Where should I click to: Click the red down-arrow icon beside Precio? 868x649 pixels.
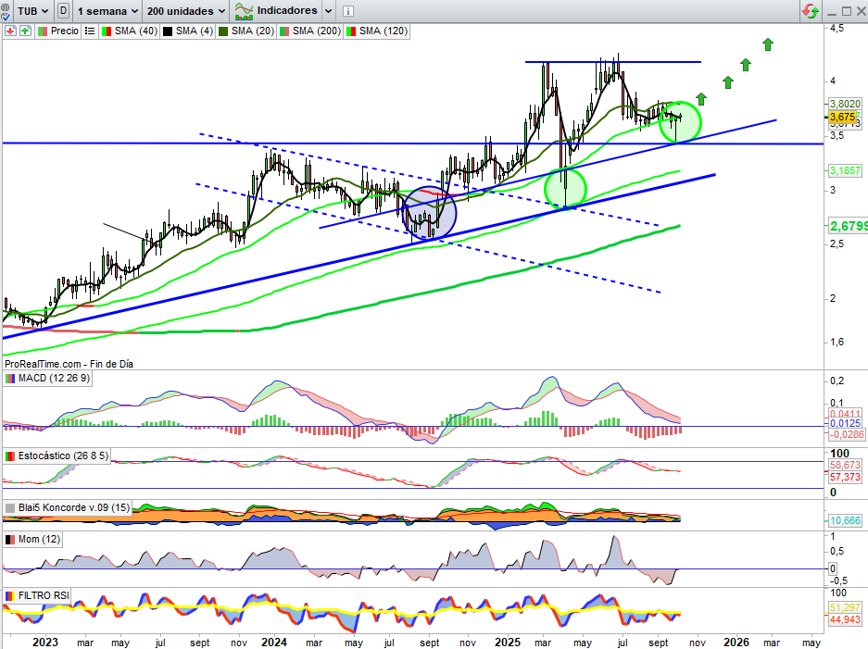[9, 31]
